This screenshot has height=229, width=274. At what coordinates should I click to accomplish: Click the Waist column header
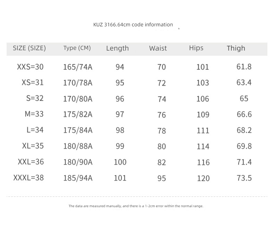tap(158, 48)
